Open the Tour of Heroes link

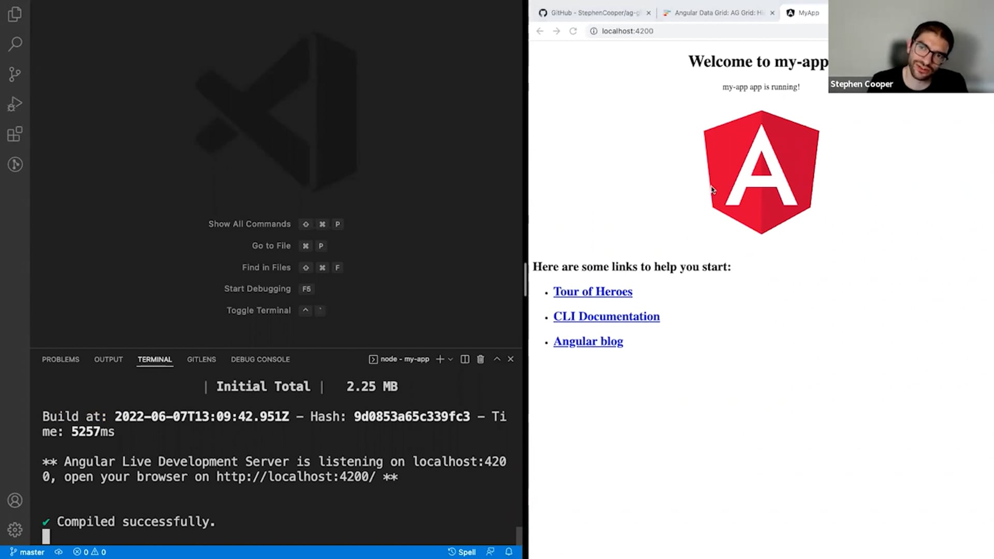(593, 291)
